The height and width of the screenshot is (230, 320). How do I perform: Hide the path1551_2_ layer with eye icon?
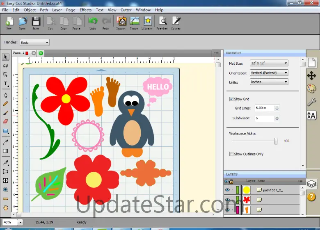tap(227, 190)
